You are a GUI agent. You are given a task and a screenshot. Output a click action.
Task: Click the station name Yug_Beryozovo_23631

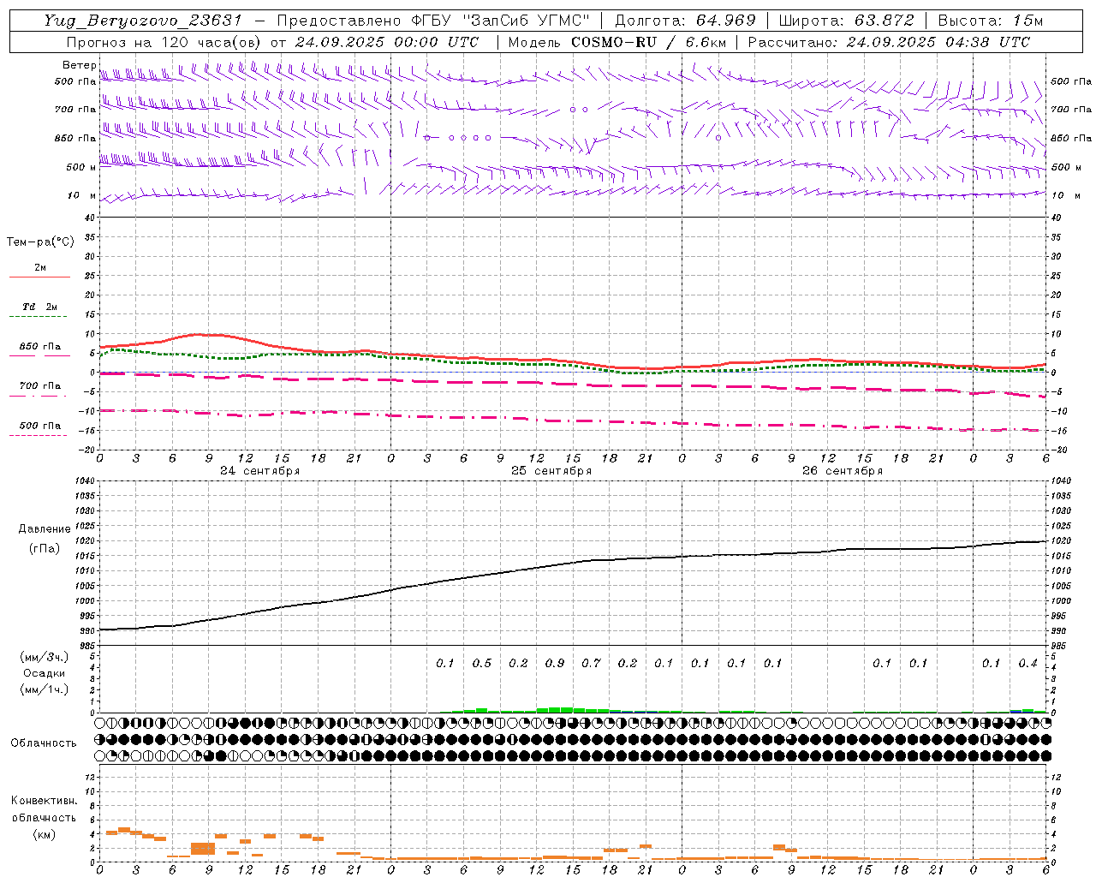point(143,21)
